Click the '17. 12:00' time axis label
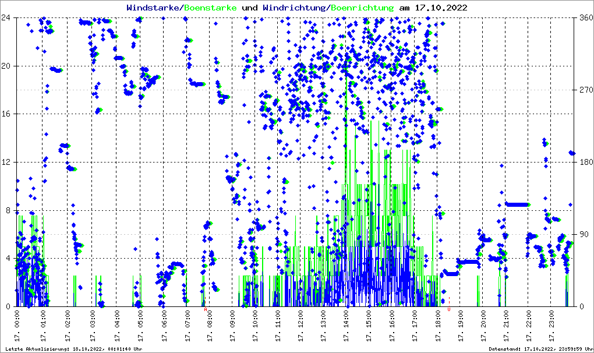 300,326
